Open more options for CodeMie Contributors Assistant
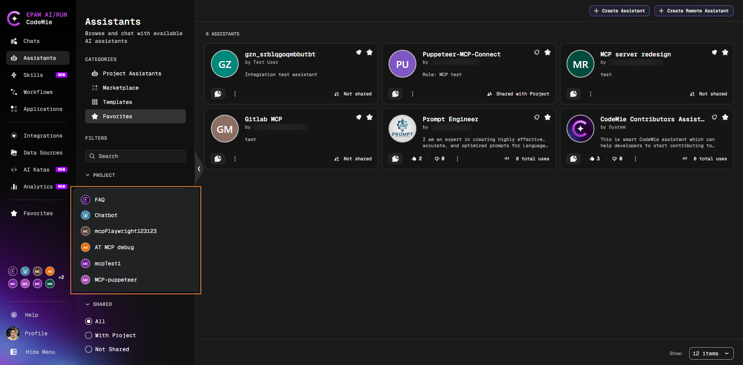 (635, 159)
